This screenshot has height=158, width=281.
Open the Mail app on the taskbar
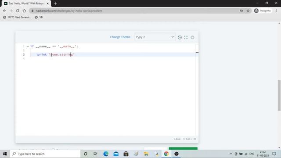(116, 154)
